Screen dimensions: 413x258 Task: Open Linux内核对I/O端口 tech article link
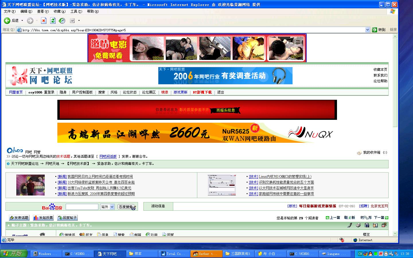pyautogui.click(x=285, y=177)
